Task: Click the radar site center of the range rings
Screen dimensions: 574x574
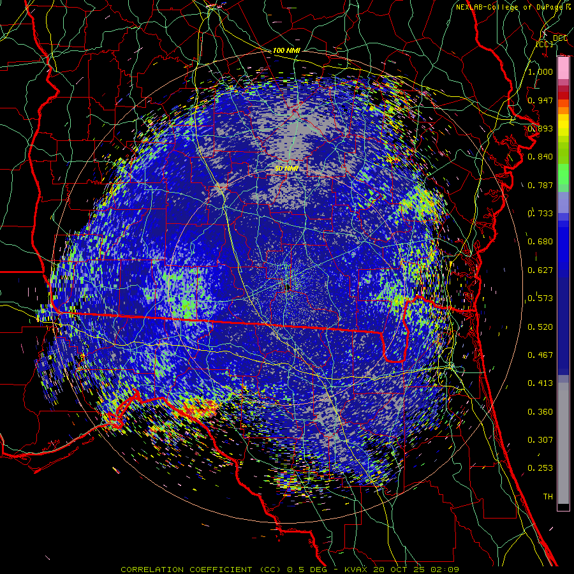Action: pos(288,288)
